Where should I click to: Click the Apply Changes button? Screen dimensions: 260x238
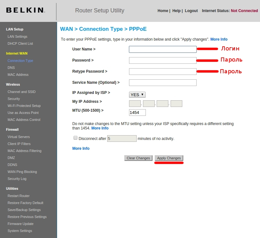169,158
